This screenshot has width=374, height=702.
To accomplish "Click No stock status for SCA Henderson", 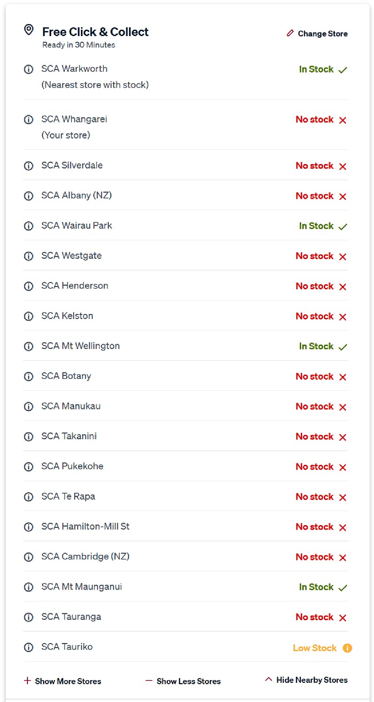I will click(x=315, y=286).
